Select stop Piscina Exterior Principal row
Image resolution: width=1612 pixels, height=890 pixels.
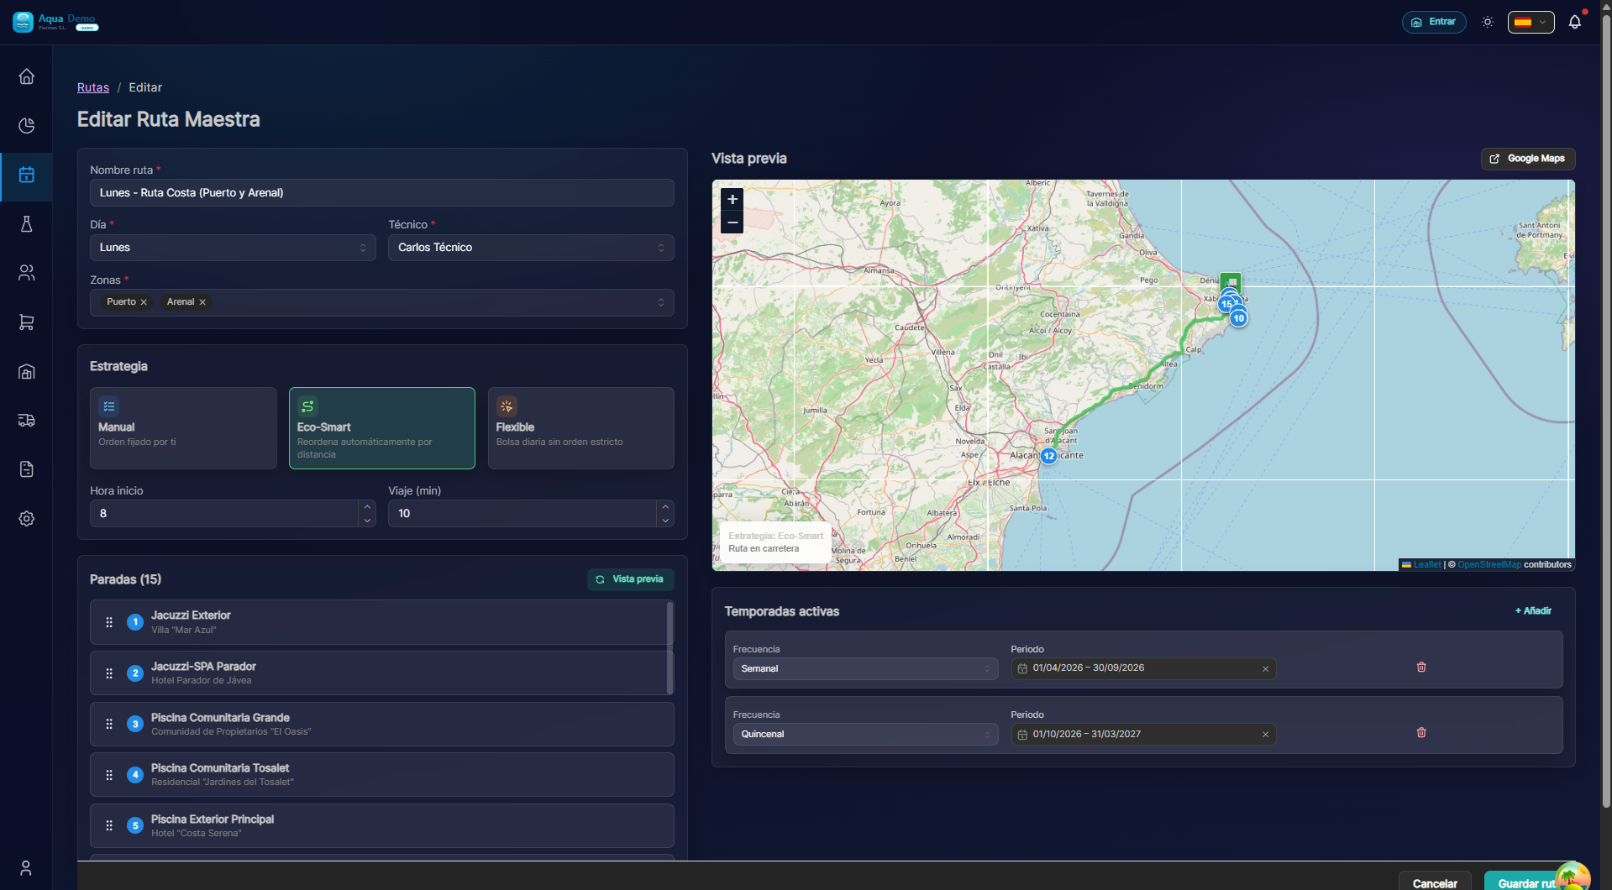[382, 826]
